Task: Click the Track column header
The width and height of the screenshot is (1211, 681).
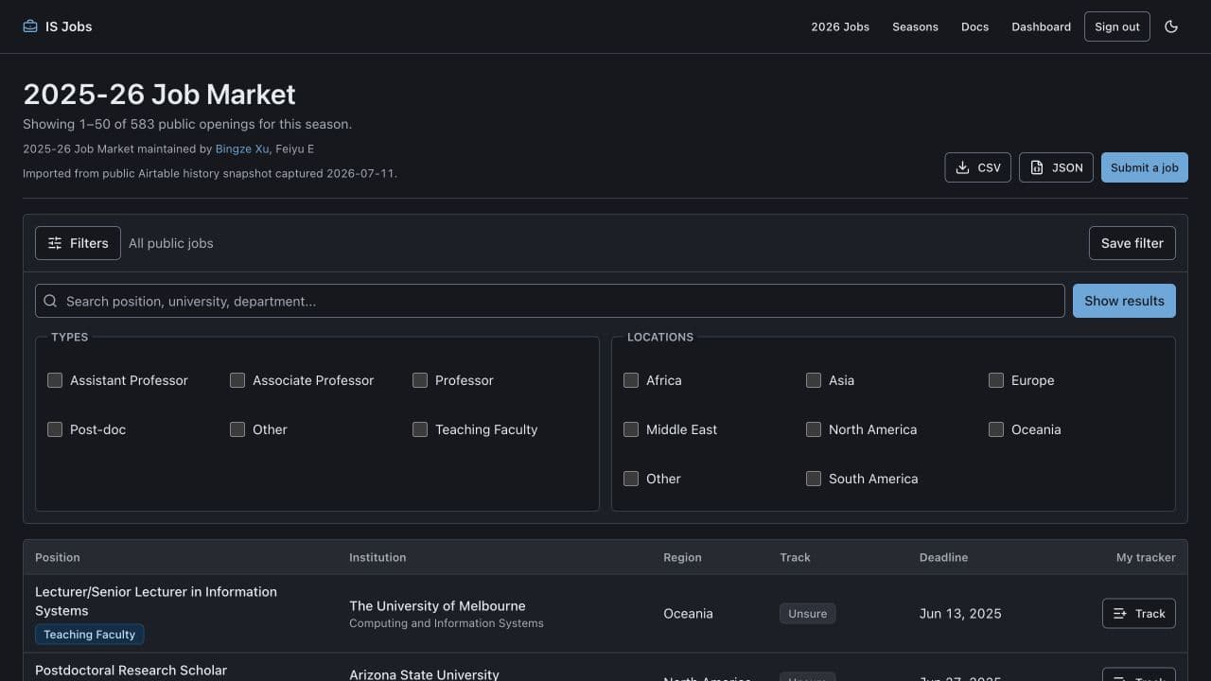Action: click(x=795, y=557)
